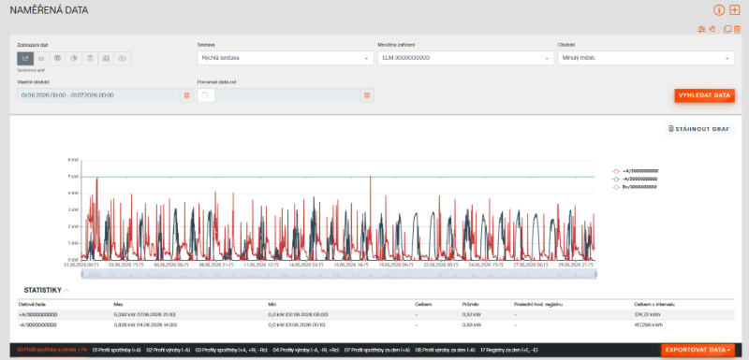This screenshot has height=360, width=749.
Task: Select the 01 Profil spotřeby (+A) tab
Action: [116, 350]
